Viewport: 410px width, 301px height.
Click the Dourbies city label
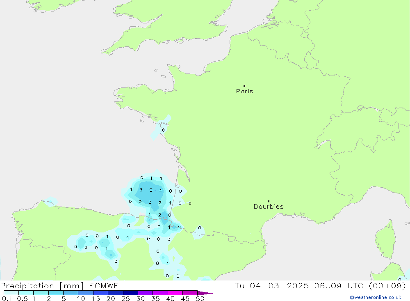[269, 207]
